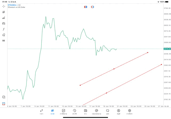Toggle the blue-red circle icon atop chart

(x=92, y=7)
